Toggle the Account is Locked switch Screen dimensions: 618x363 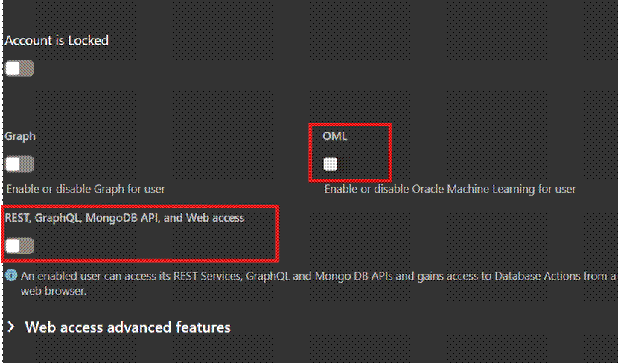click(x=19, y=69)
